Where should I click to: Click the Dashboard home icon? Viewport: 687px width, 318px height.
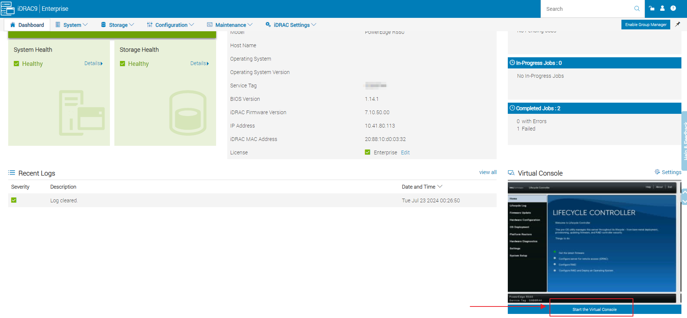(x=13, y=25)
